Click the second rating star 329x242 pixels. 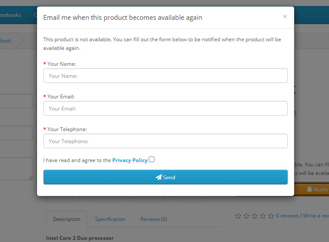click(247, 216)
